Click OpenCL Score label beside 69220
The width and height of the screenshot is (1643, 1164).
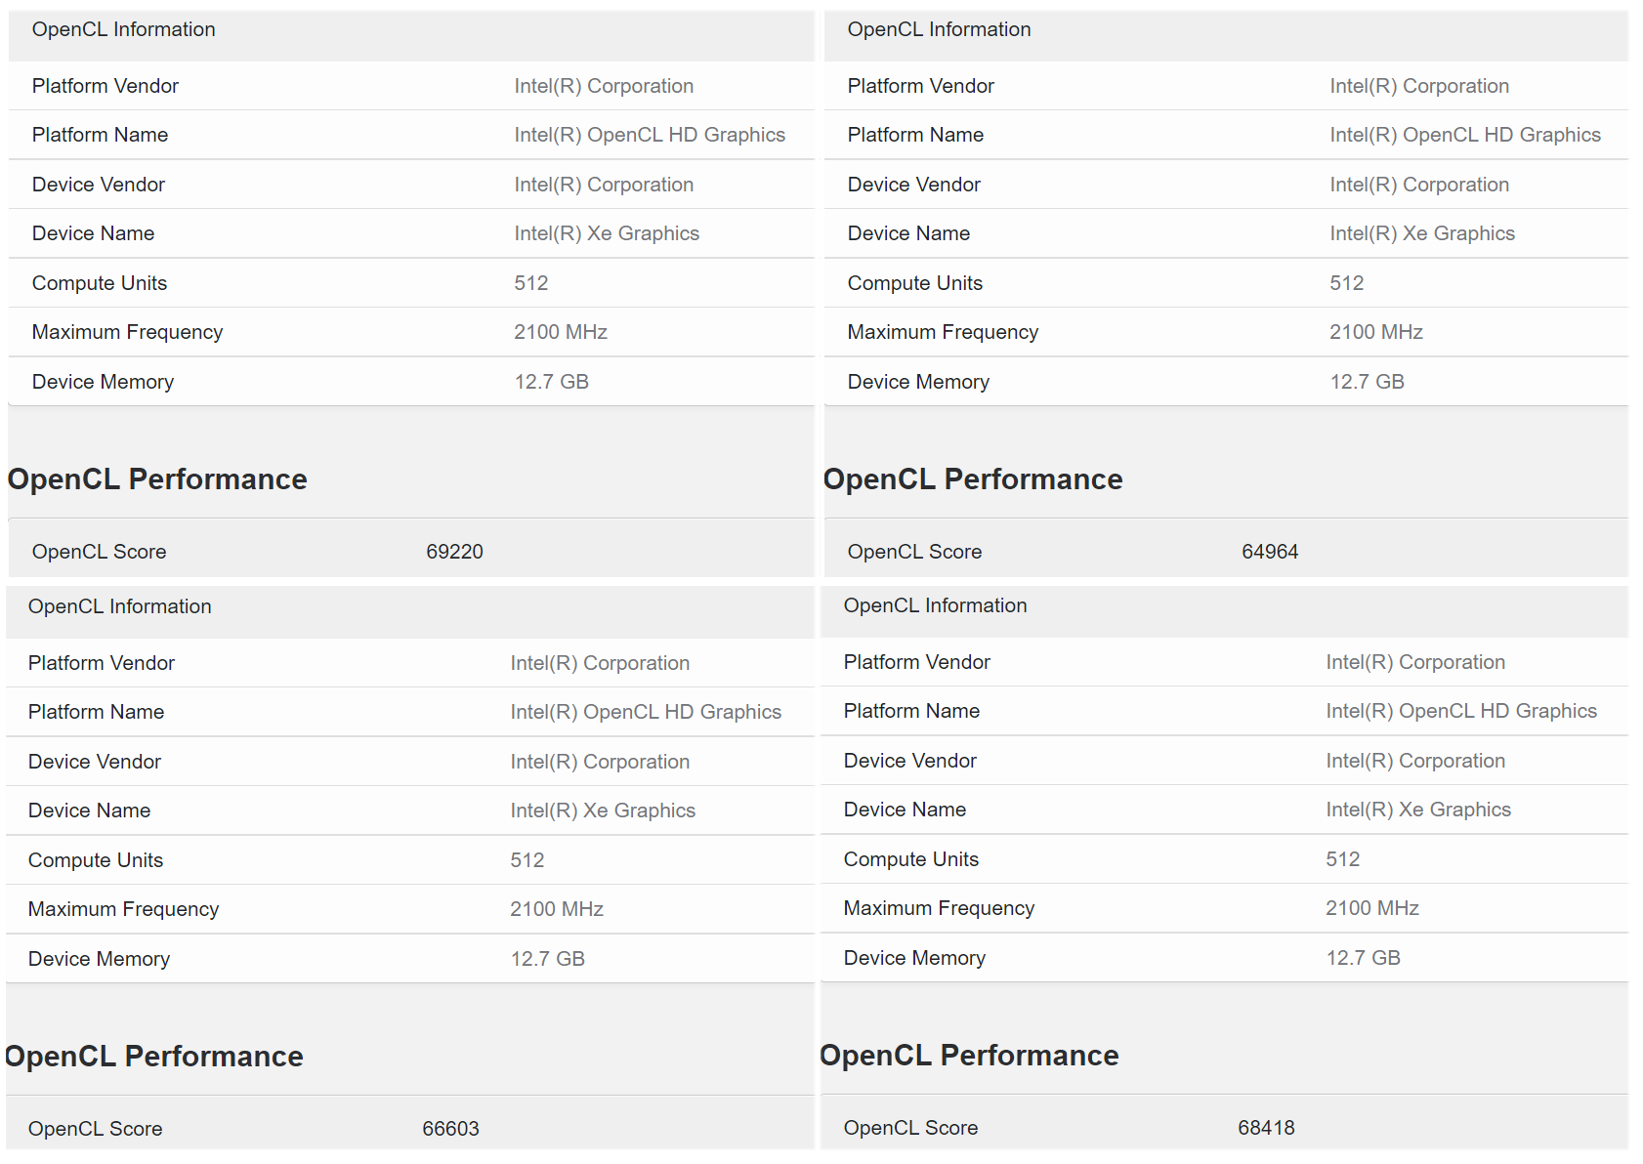pyautogui.click(x=99, y=552)
